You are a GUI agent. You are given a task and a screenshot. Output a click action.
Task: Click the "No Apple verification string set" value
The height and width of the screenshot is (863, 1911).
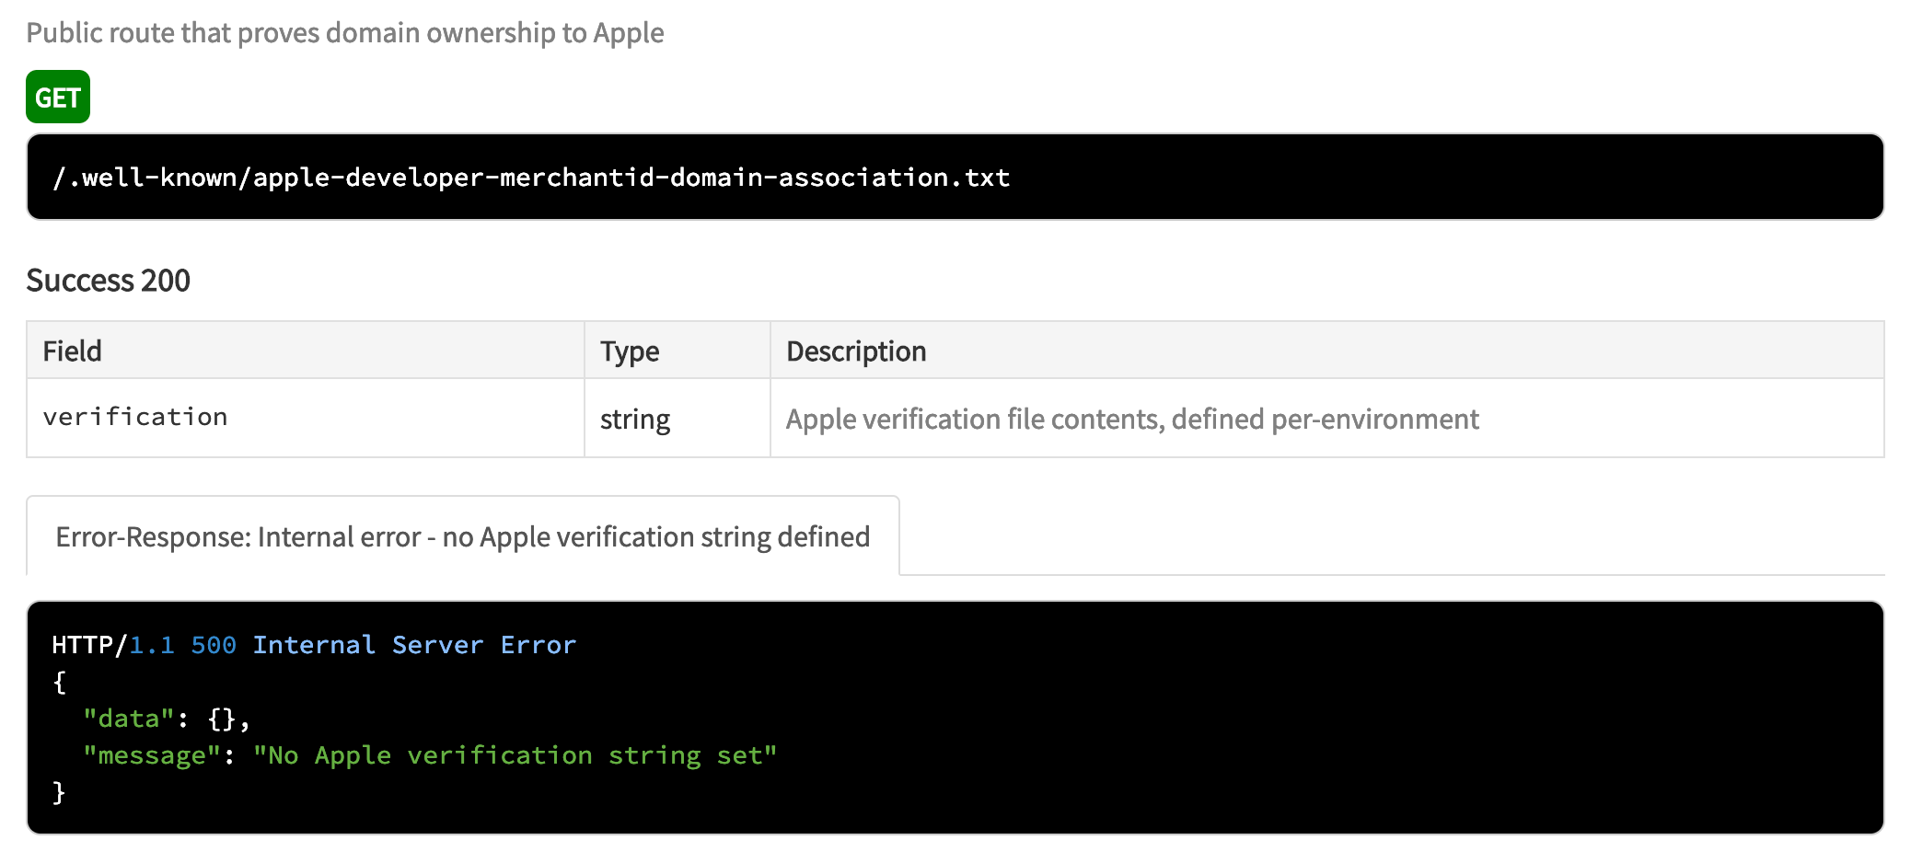coord(515,755)
